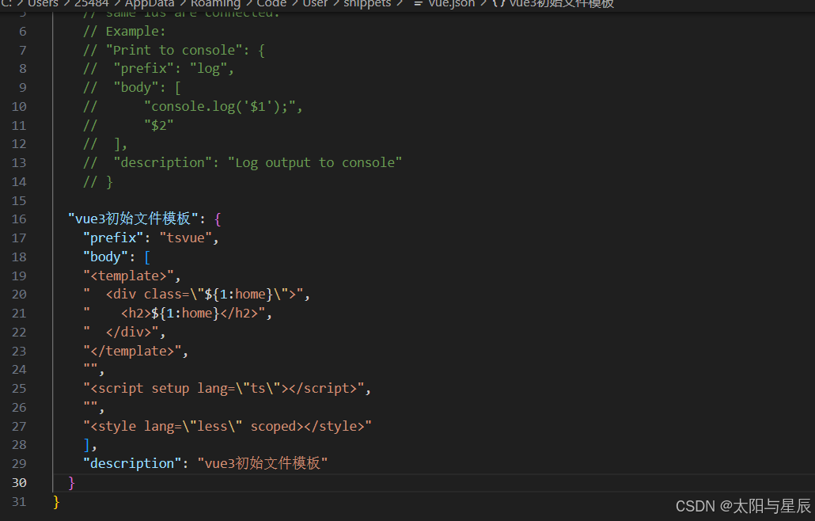This screenshot has width=815, height=521.
Task: Click line number 18 in gutter
Action: click(19, 257)
